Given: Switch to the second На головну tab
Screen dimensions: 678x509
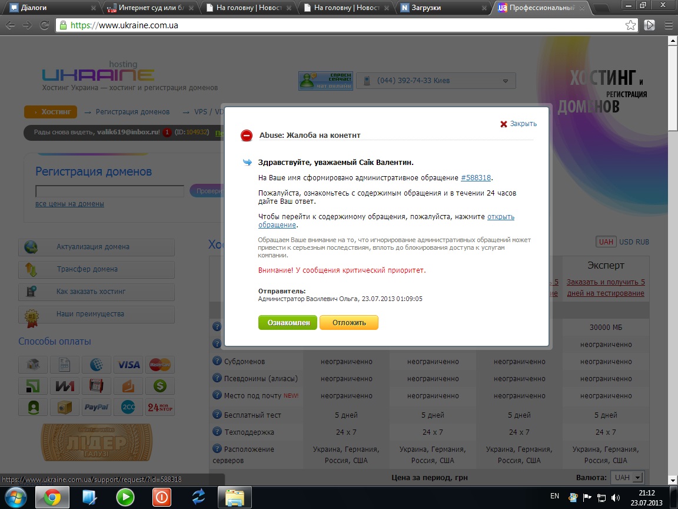Looking at the screenshot, I should click(x=345, y=7).
